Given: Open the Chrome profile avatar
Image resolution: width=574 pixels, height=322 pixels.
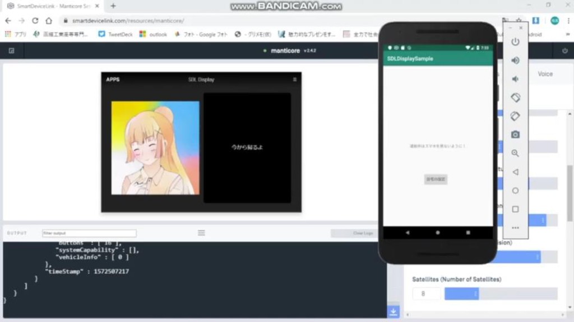Looking at the screenshot, I should point(554,21).
